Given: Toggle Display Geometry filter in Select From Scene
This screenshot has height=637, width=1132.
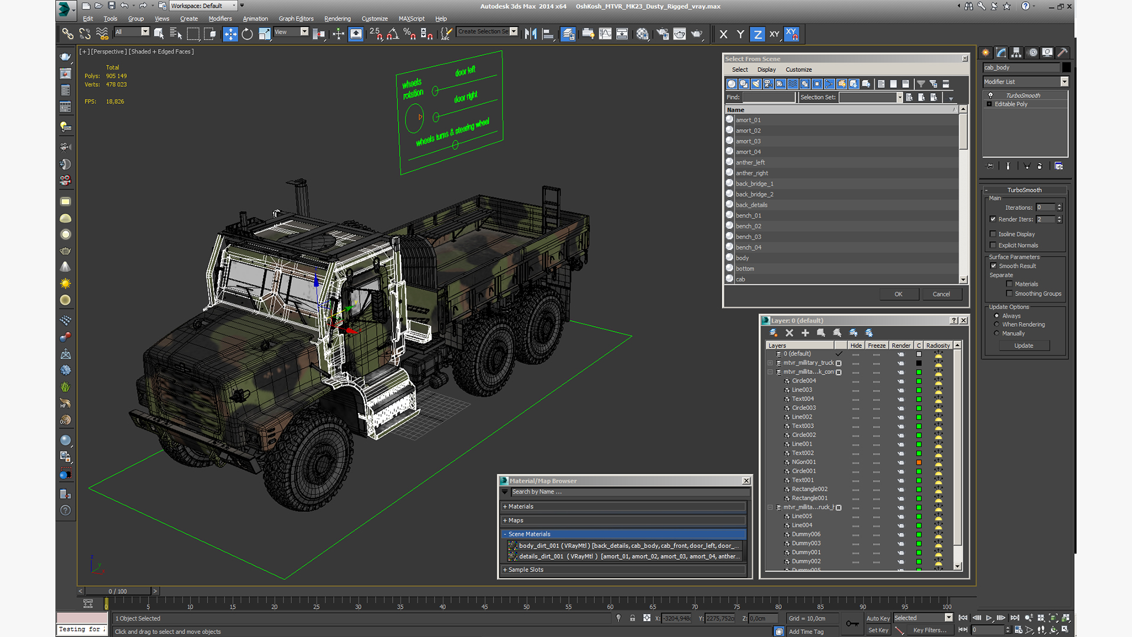Looking at the screenshot, I should (732, 84).
